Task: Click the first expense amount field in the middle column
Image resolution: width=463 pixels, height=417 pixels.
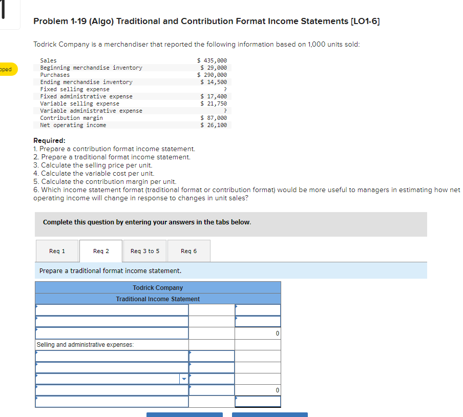Action: [212, 356]
